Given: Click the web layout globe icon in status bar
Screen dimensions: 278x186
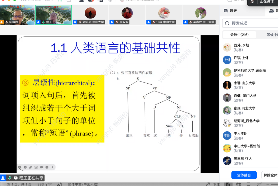Looking at the screenshot, I should 239,184.
